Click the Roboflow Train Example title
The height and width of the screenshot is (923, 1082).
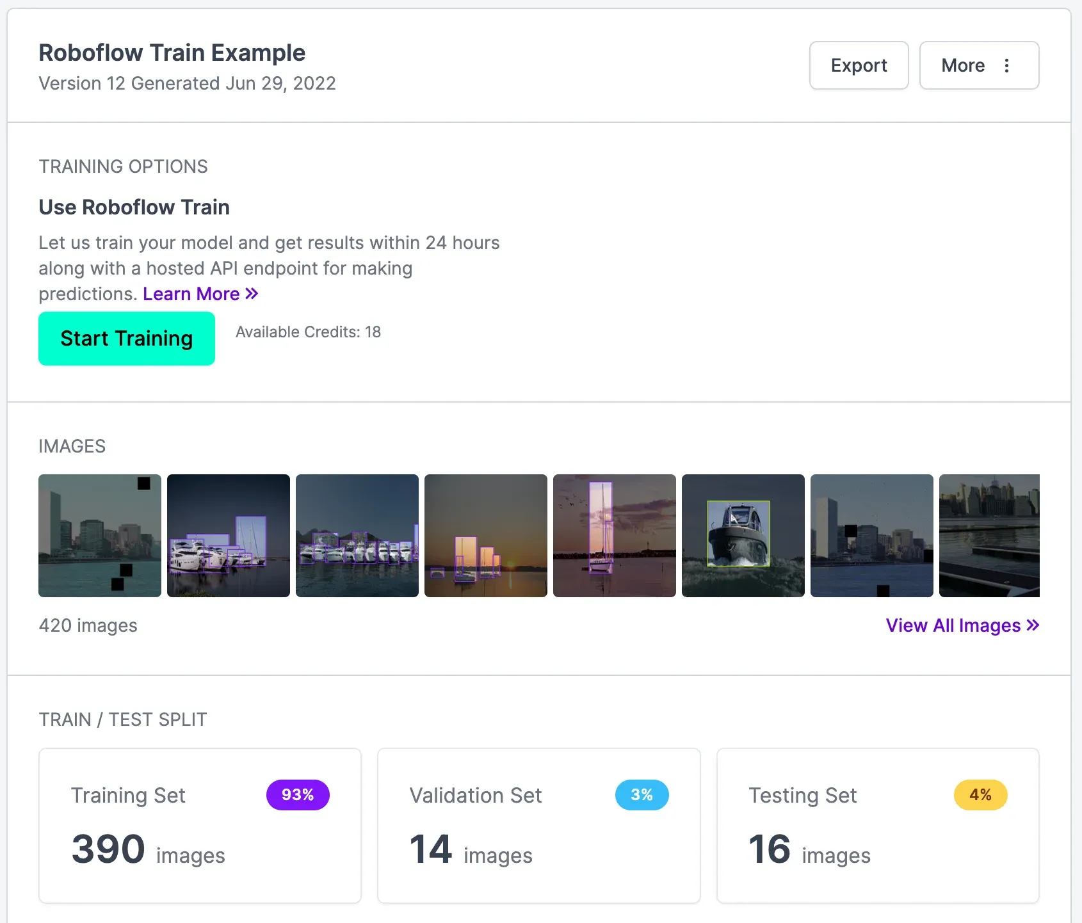point(172,52)
